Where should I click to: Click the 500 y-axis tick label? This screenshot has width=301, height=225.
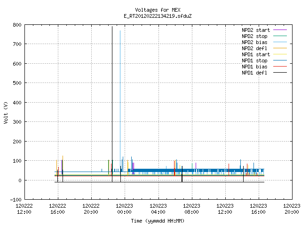click(17, 83)
